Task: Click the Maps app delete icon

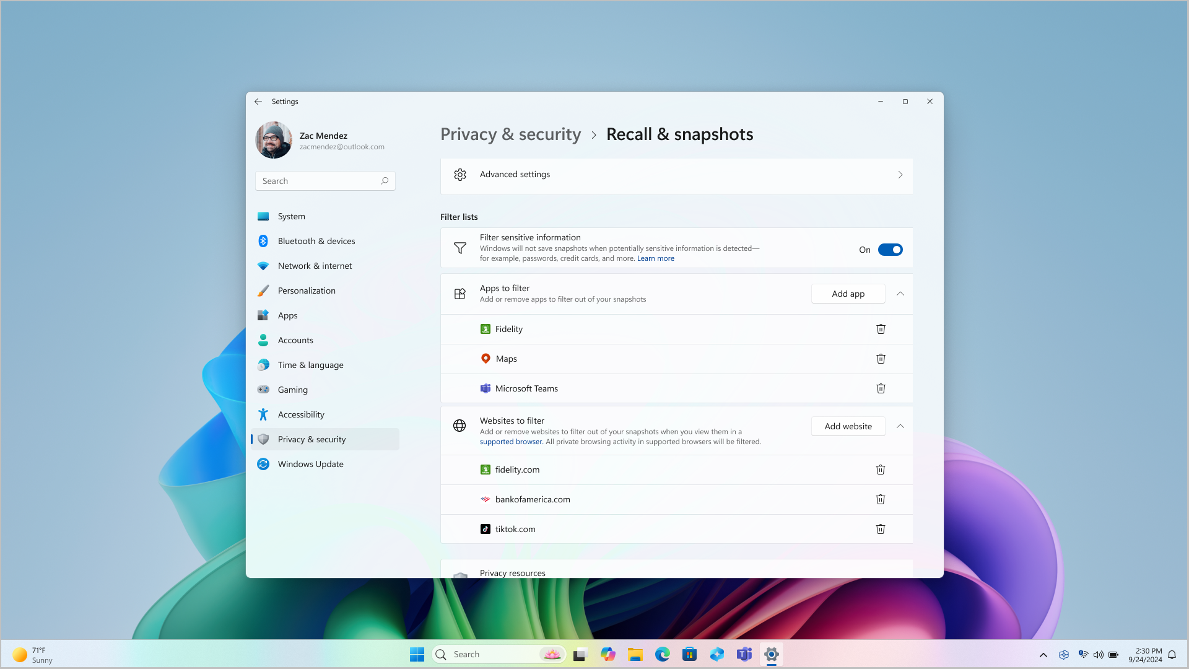Action: tap(881, 358)
